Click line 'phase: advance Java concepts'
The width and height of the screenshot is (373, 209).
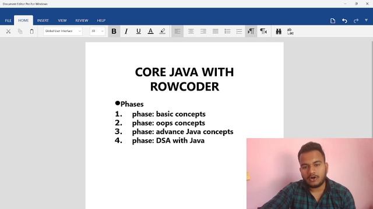point(182,132)
